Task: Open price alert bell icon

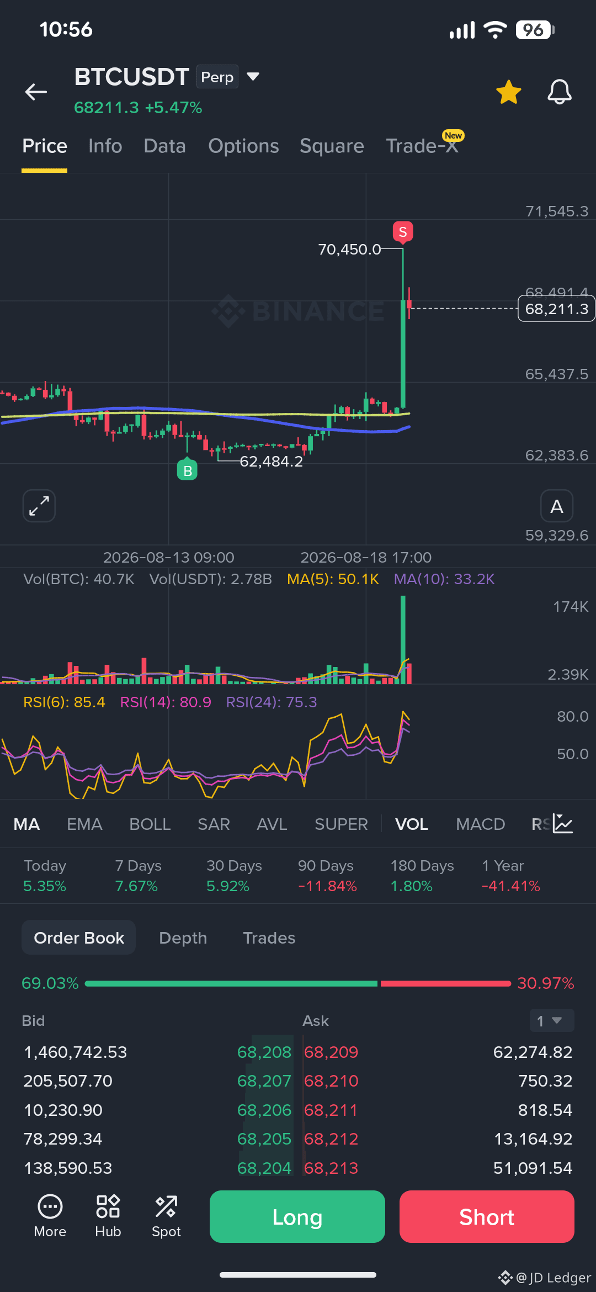Action: coord(559,92)
